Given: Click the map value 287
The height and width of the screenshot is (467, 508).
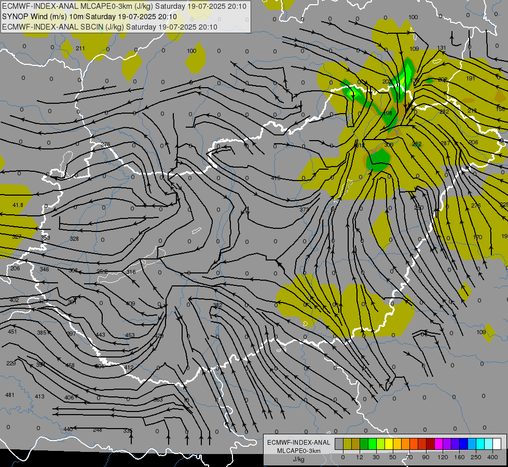Looking at the screenshot, I should 445,143.
